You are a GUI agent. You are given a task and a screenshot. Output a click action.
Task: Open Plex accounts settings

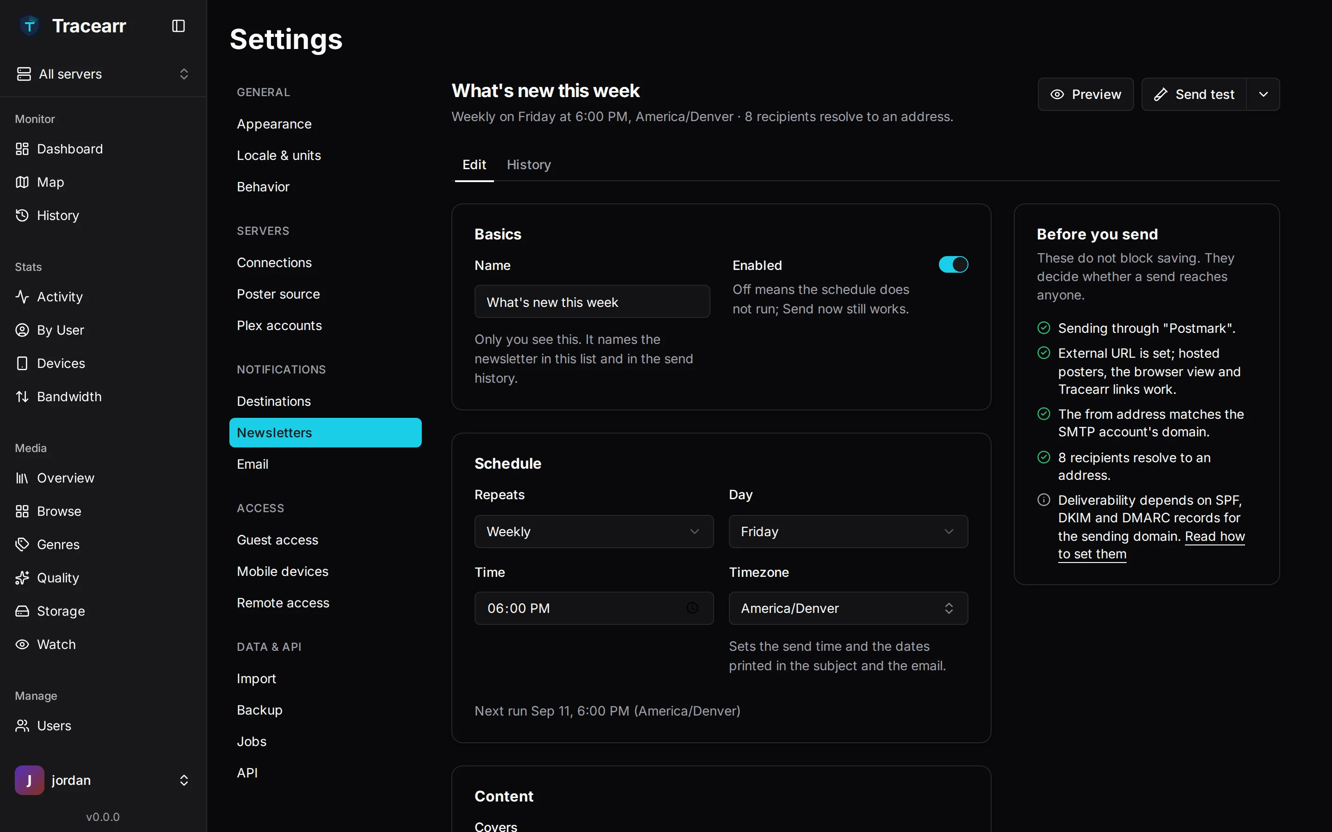[325, 325]
